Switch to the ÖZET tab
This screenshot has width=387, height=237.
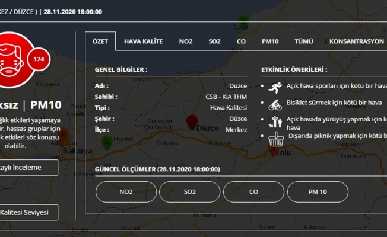click(100, 41)
